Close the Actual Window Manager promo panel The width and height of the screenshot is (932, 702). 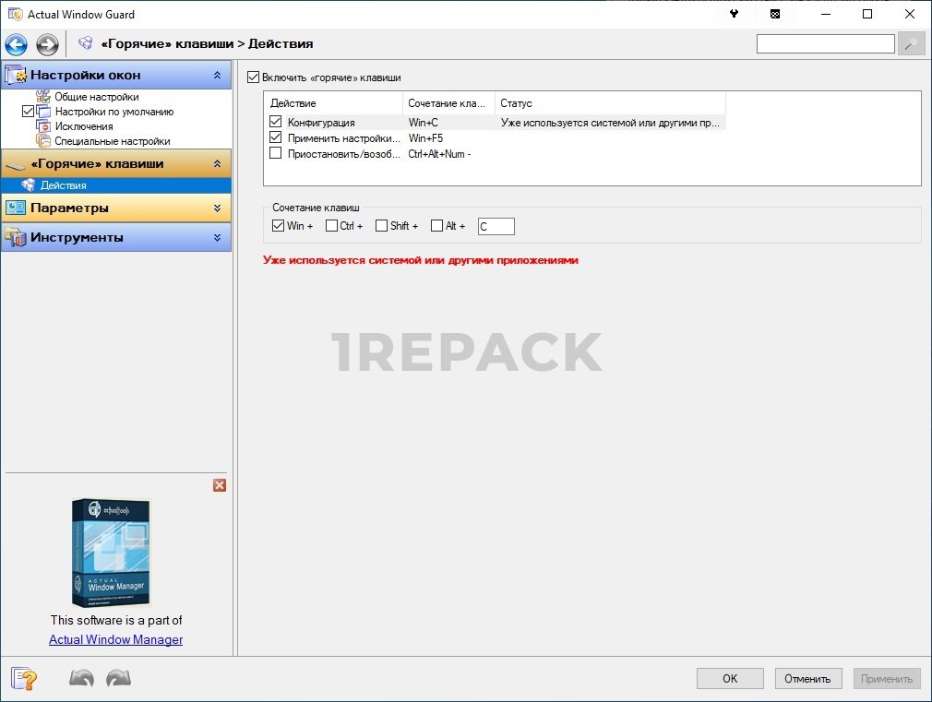(x=220, y=485)
